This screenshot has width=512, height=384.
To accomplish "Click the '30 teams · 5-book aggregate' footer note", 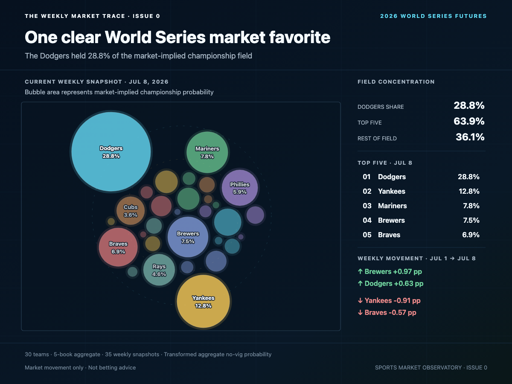I will [148, 354].
